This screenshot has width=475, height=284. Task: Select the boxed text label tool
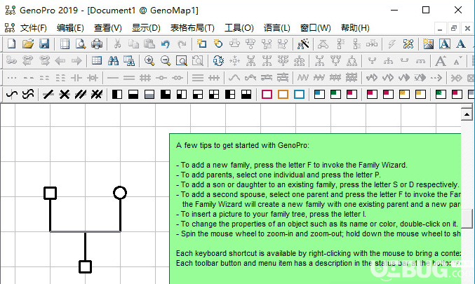point(444,44)
